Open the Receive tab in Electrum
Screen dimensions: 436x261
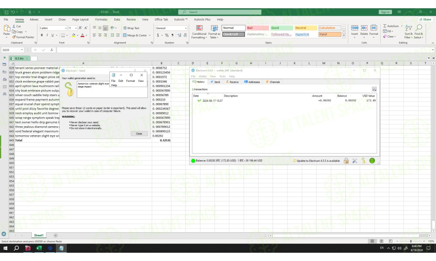tap(232, 82)
